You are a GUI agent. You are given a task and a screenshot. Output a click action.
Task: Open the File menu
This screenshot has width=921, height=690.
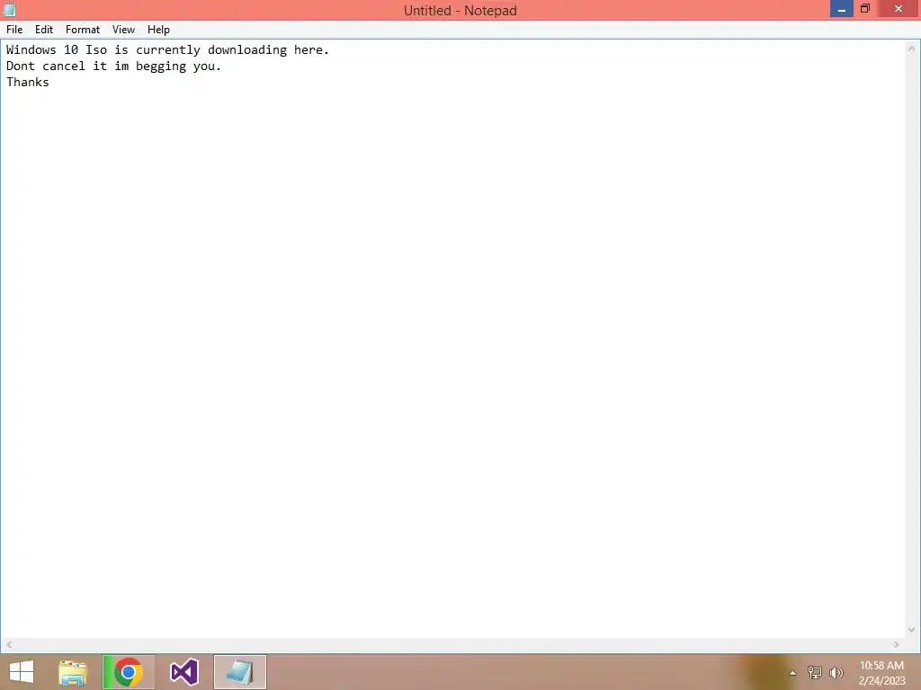[x=14, y=30]
